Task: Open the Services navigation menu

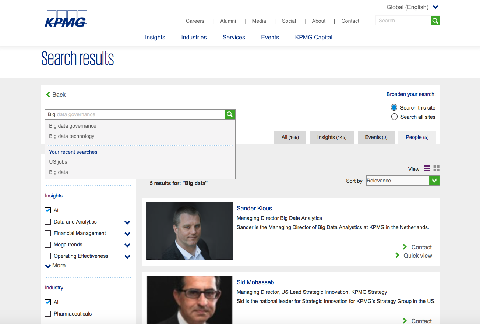Action: (x=234, y=37)
